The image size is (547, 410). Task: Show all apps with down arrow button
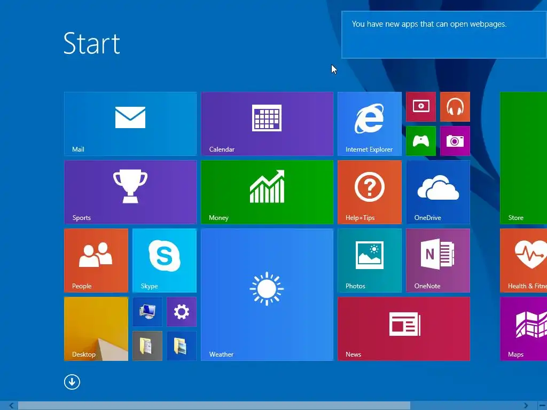pyautogui.click(x=72, y=382)
